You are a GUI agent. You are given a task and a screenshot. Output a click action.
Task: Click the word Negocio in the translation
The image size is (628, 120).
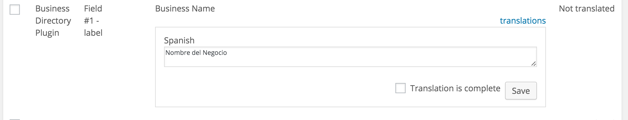coord(215,53)
